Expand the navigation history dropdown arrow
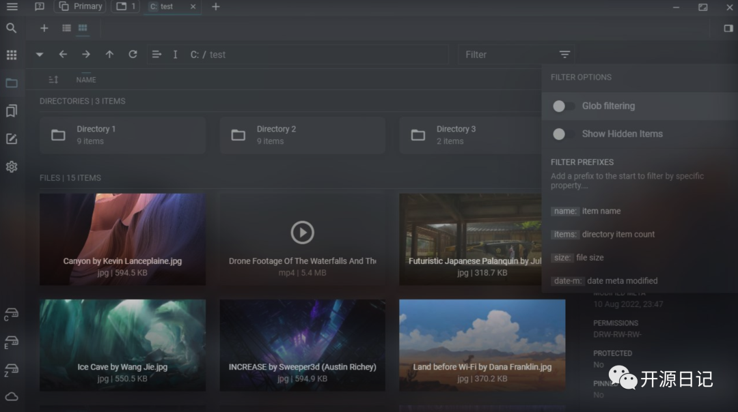Screen dimensions: 738x412 click(40, 55)
